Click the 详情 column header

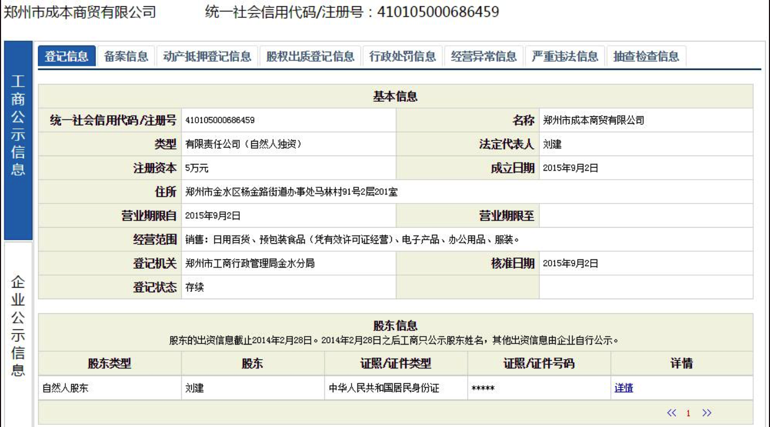[x=682, y=363]
